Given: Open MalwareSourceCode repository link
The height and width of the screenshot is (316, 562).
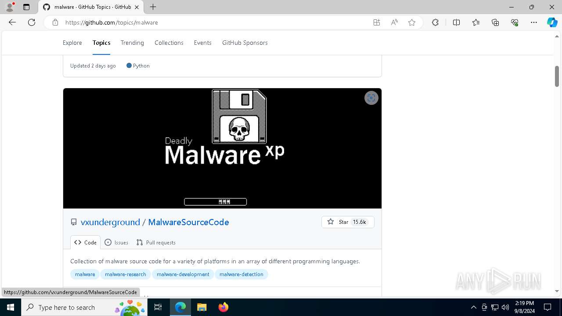Looking at the screenshot, I should [188, 222].
